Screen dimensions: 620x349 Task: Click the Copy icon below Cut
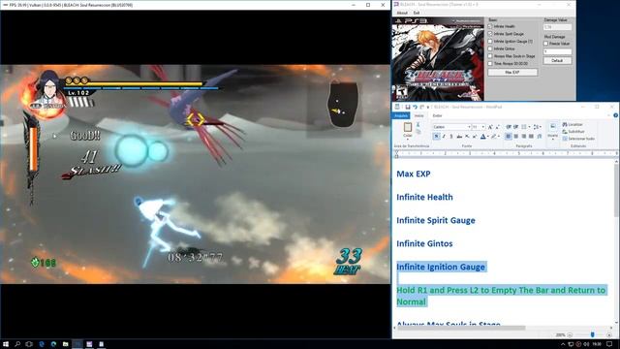[x=418, y=132]
